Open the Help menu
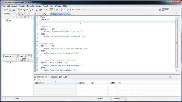The width and height of the screenshot is (182, 102). point(65,6)
